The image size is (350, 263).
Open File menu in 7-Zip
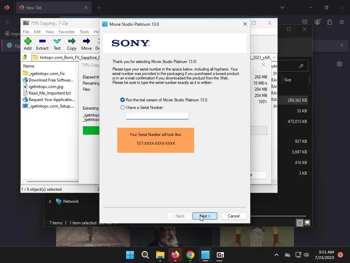pyautogui.click(x=26, y=32)
